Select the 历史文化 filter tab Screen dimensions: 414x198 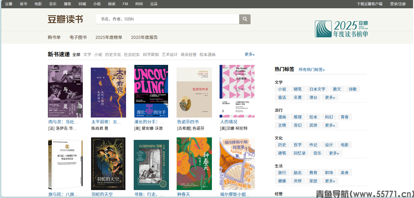(x=113, y=54)
